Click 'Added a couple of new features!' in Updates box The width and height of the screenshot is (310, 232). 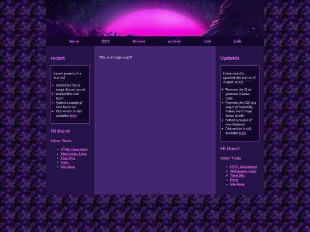239,122
